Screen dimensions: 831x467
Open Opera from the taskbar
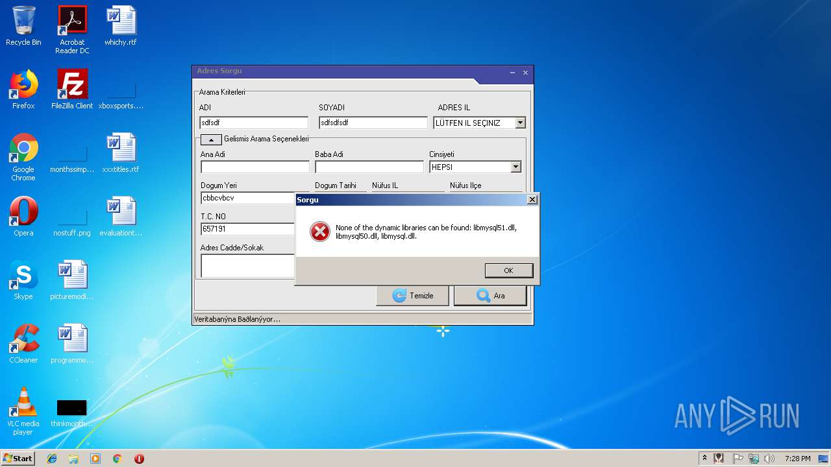(x=139, y=459)
